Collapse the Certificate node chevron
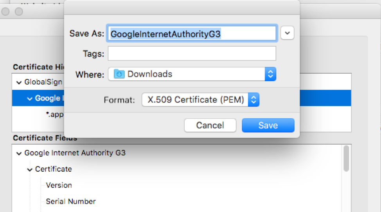The height and width of the screenshot is (212, 381). pos(30,169)
